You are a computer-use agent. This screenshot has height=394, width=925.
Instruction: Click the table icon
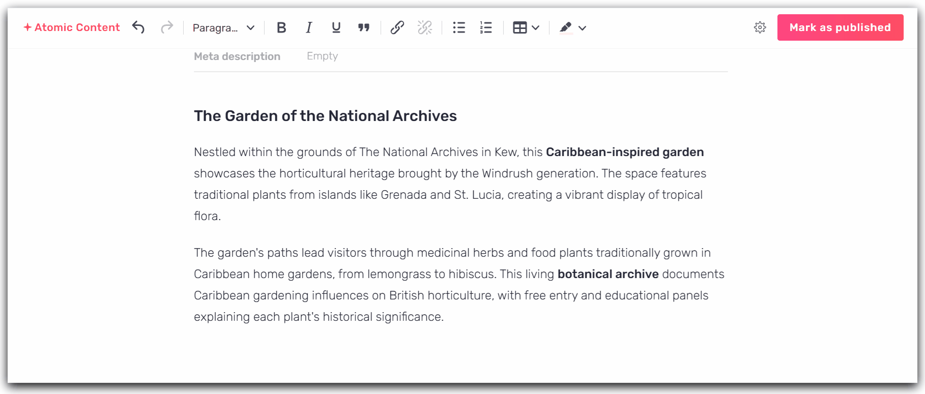pos(519,27)
